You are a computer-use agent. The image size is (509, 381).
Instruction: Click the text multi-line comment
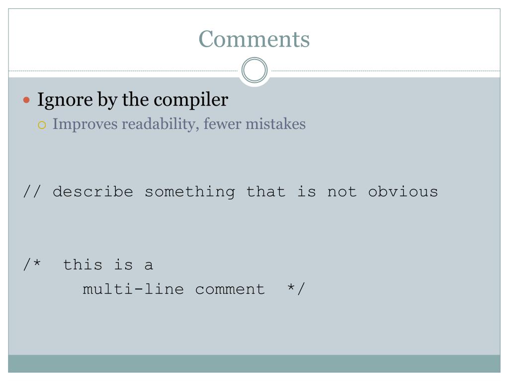(x=173, y=289)
